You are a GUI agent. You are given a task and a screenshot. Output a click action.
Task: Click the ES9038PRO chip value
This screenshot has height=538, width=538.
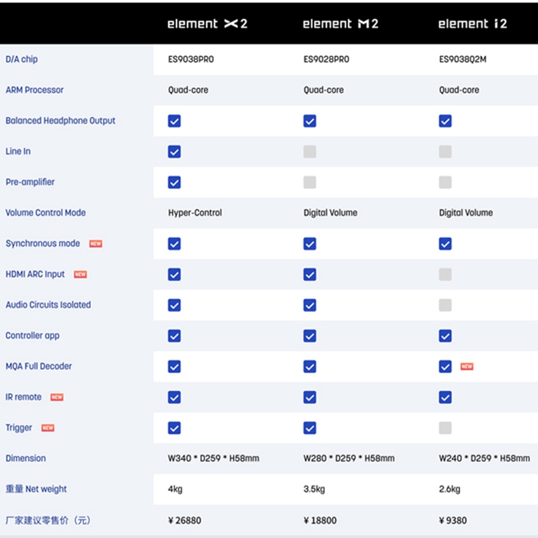[191, 60]
